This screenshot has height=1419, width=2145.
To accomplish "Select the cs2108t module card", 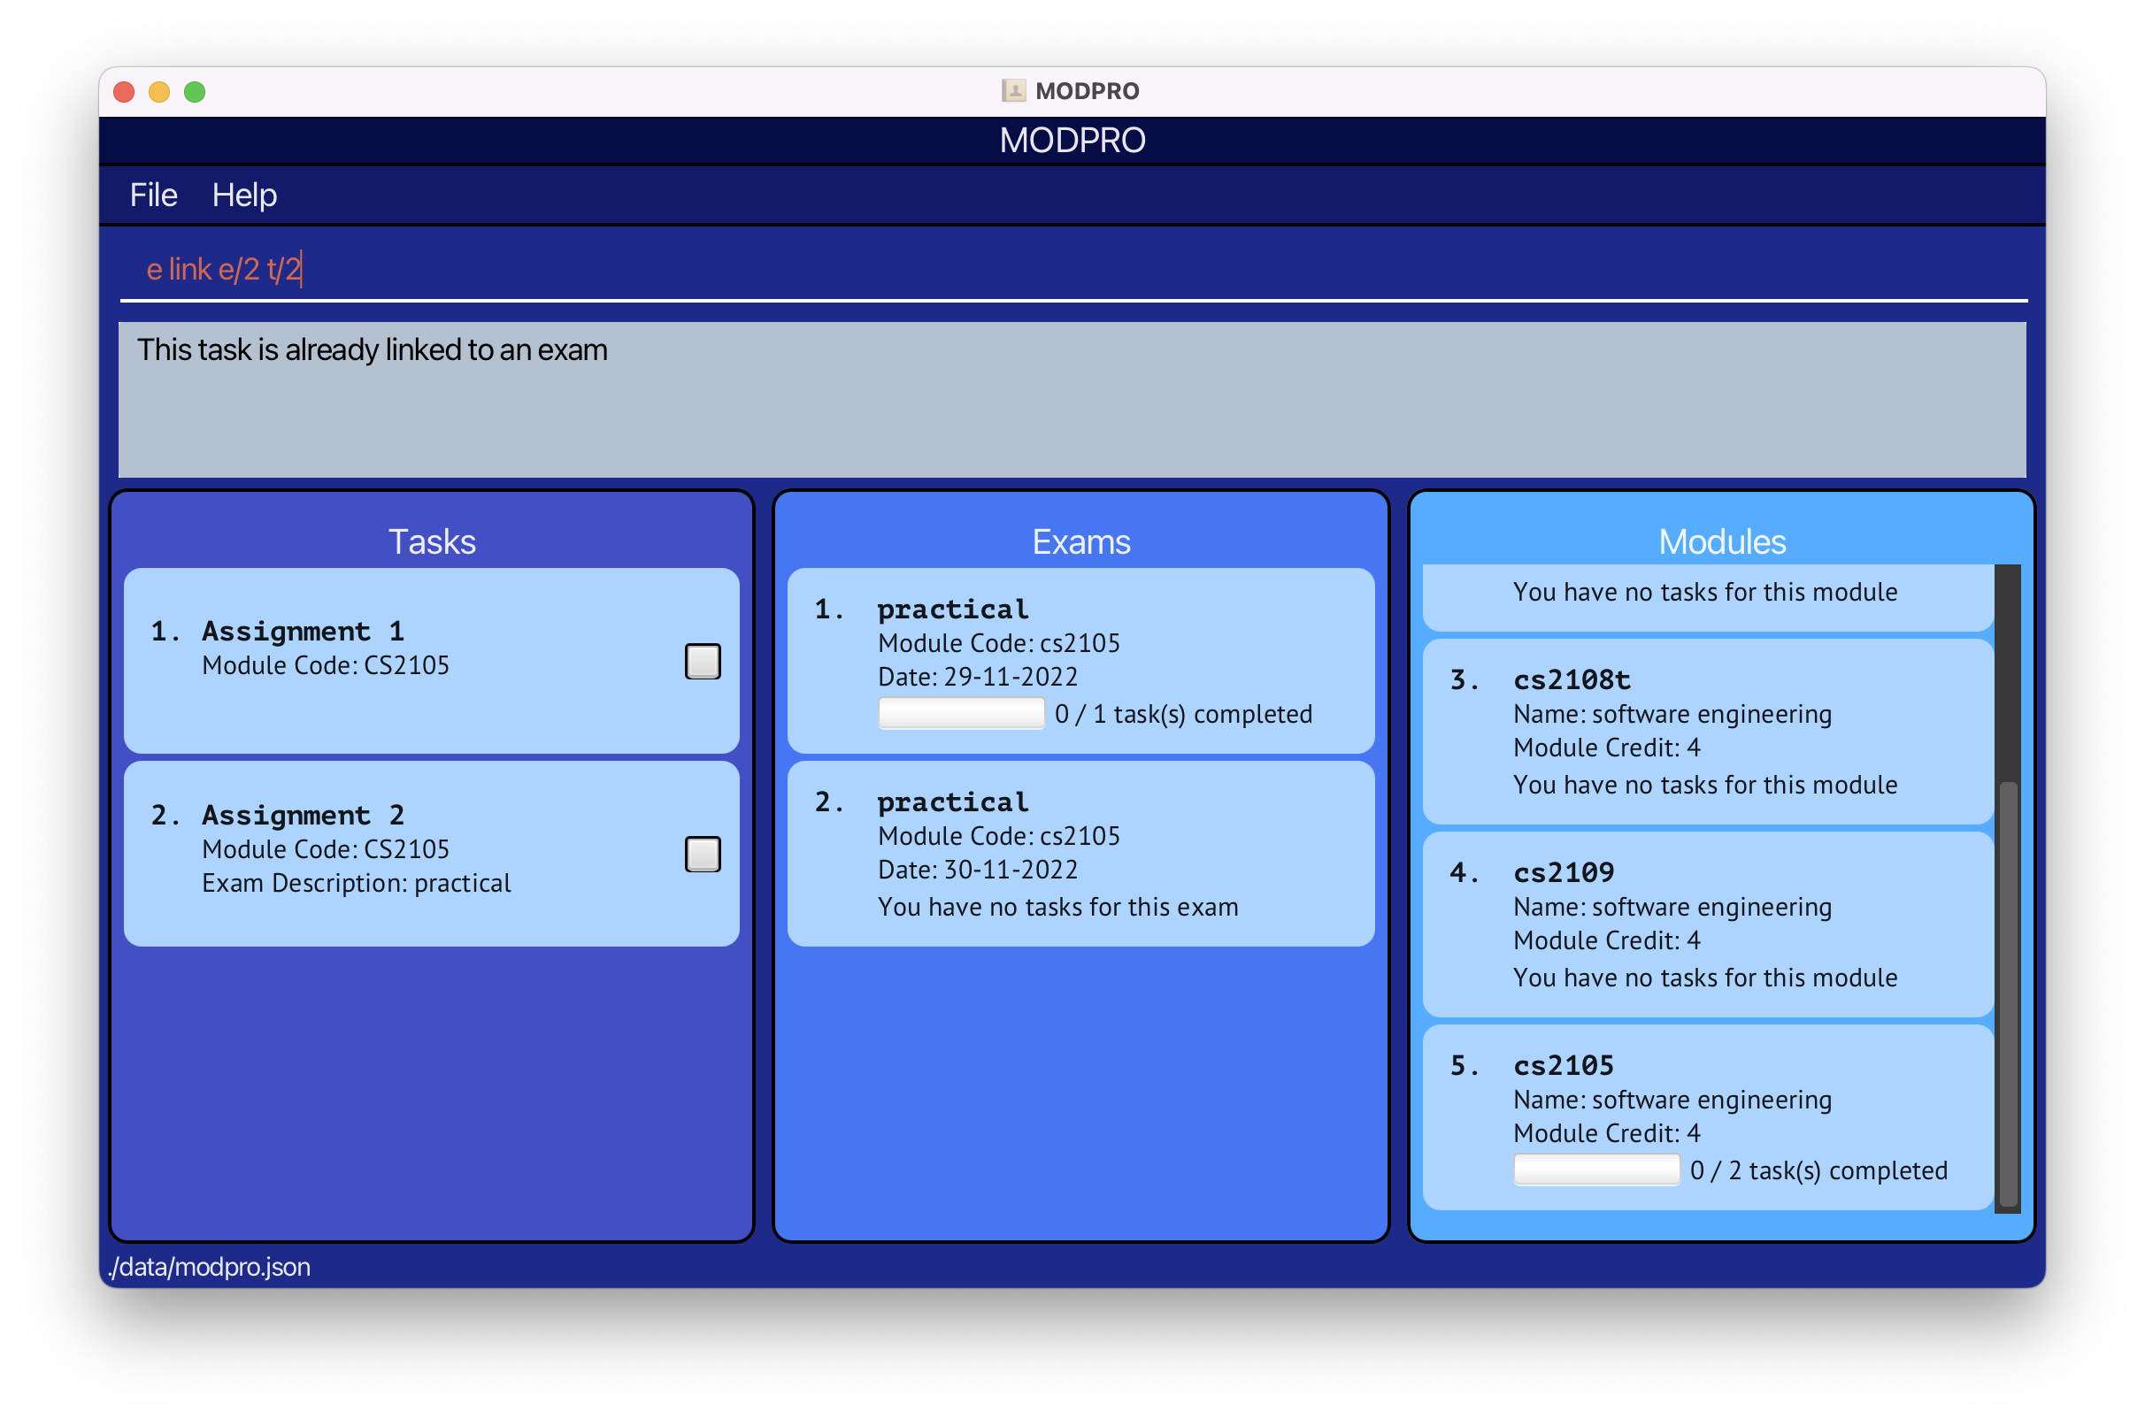I will tap(1707, 732).
